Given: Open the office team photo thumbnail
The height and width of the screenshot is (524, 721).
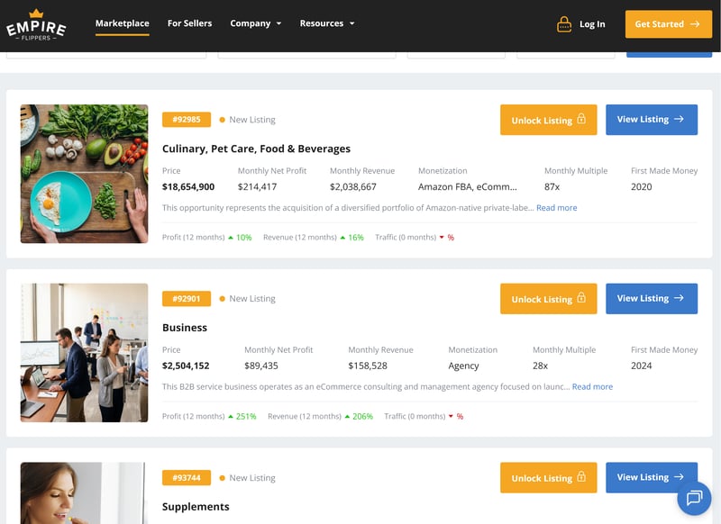Looking at the screenshot, I should coord(84,353).
